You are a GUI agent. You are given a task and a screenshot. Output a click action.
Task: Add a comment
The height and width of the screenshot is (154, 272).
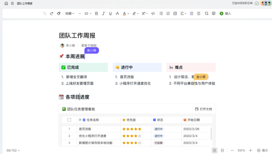214,13
